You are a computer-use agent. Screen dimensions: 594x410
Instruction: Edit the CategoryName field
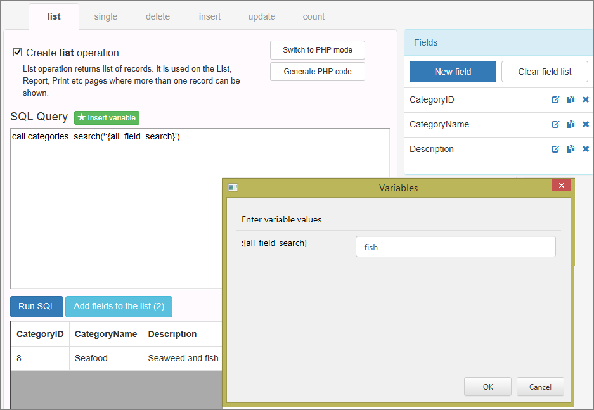pos(555,124)
